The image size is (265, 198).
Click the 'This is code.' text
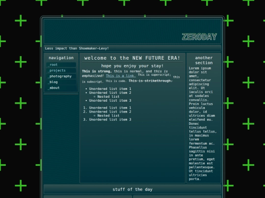[x=116, y=81]
